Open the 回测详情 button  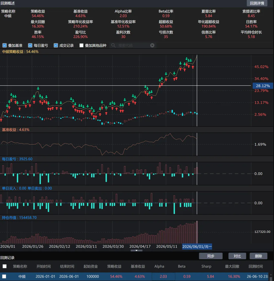tap(257, 3)
